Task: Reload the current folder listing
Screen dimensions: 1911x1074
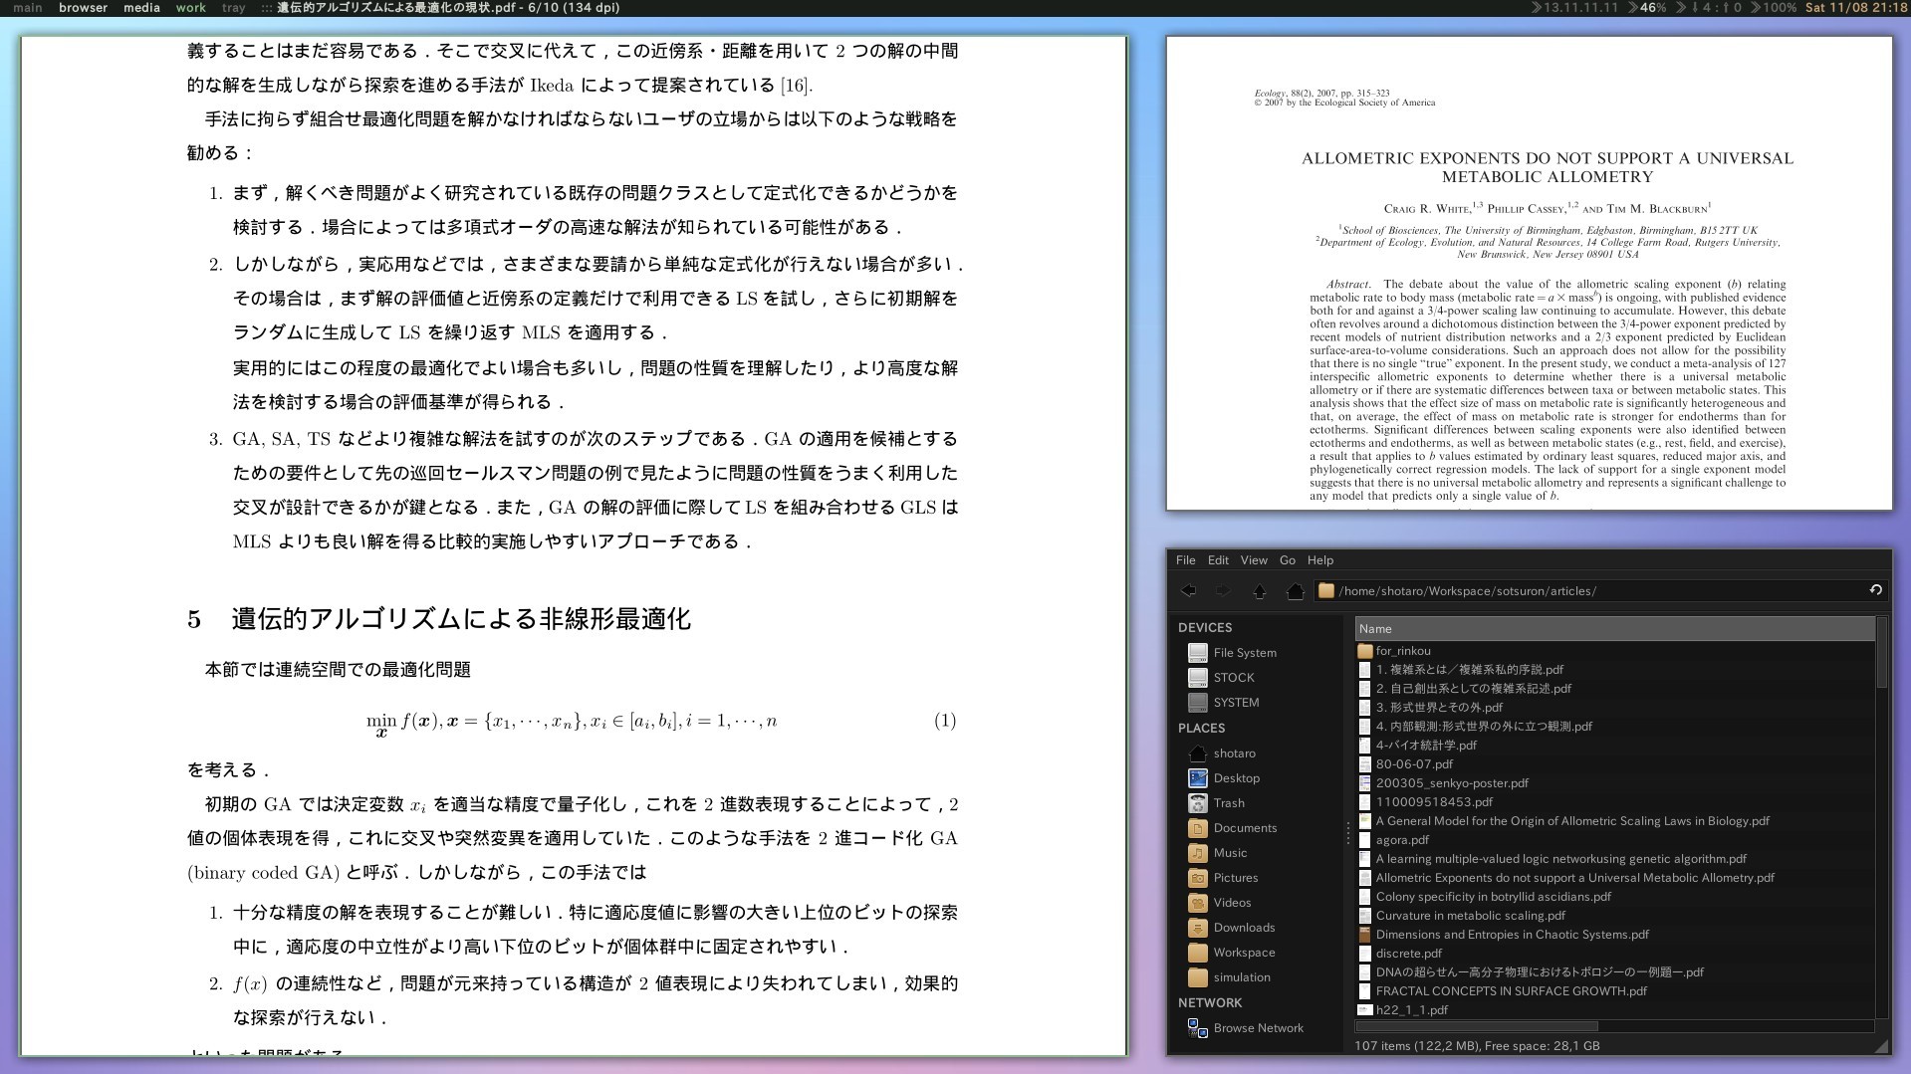Action: [x=1875, y=590]
